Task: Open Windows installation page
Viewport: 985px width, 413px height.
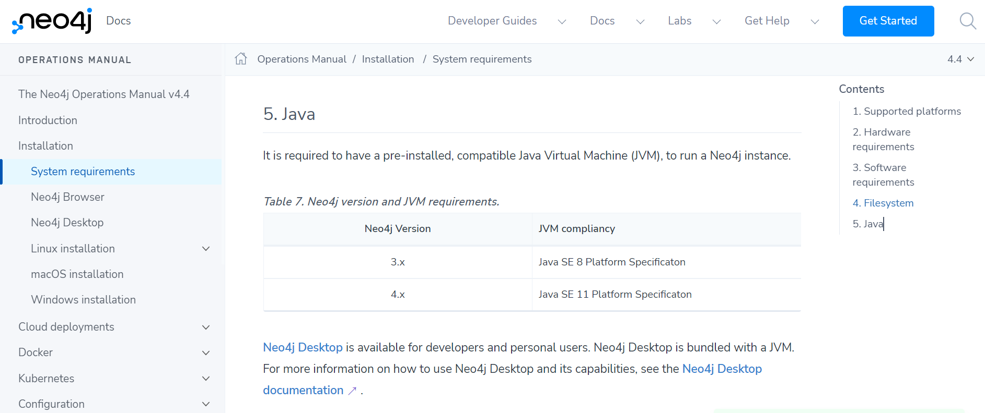Action: pos(83,300)
